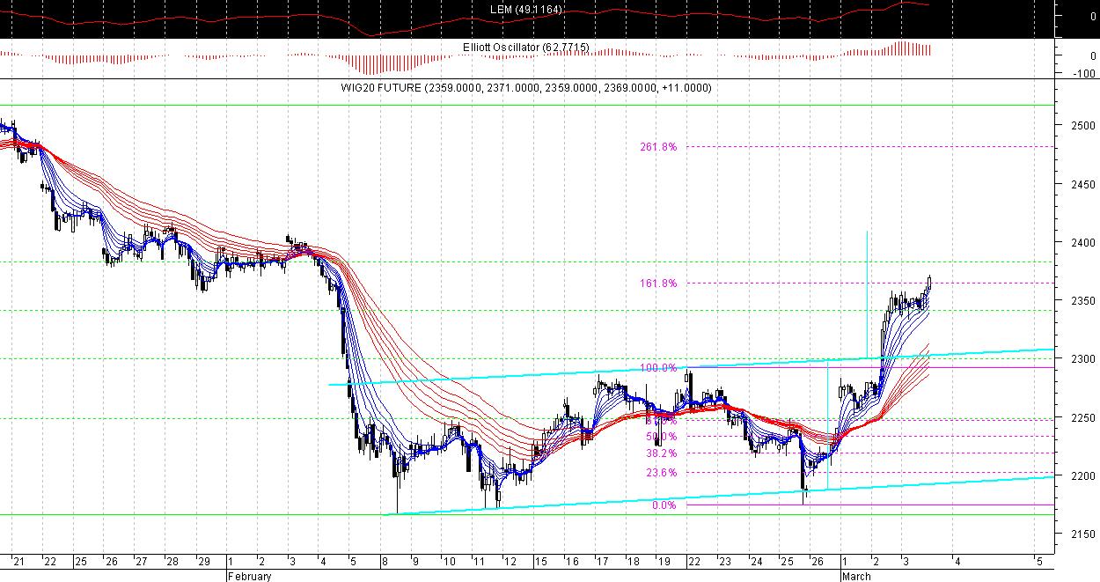
Task: Click the 2300 price axis value
Action: click(x=1083, y=359)
